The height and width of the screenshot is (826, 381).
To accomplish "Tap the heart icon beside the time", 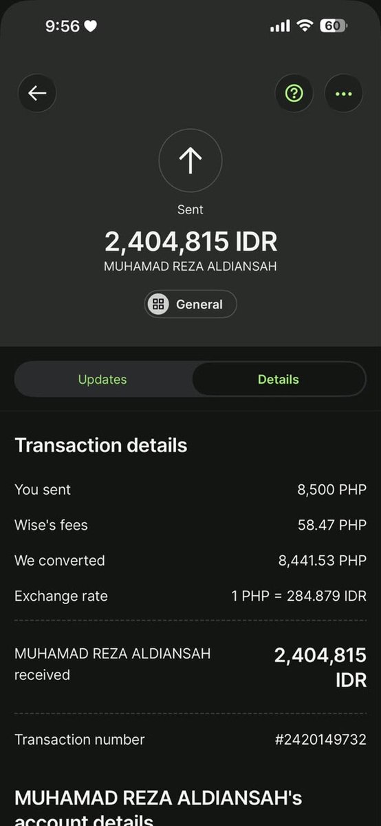I will (x=91, y=25).
